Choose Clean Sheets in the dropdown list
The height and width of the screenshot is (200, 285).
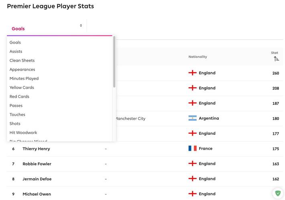click(22, 60)
